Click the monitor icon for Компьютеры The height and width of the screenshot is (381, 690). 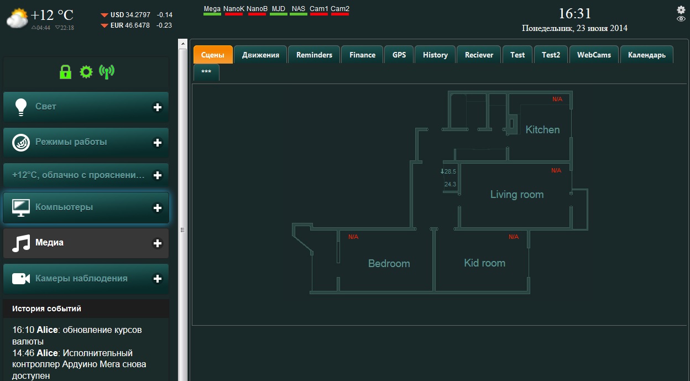click(x=21, y=208)
